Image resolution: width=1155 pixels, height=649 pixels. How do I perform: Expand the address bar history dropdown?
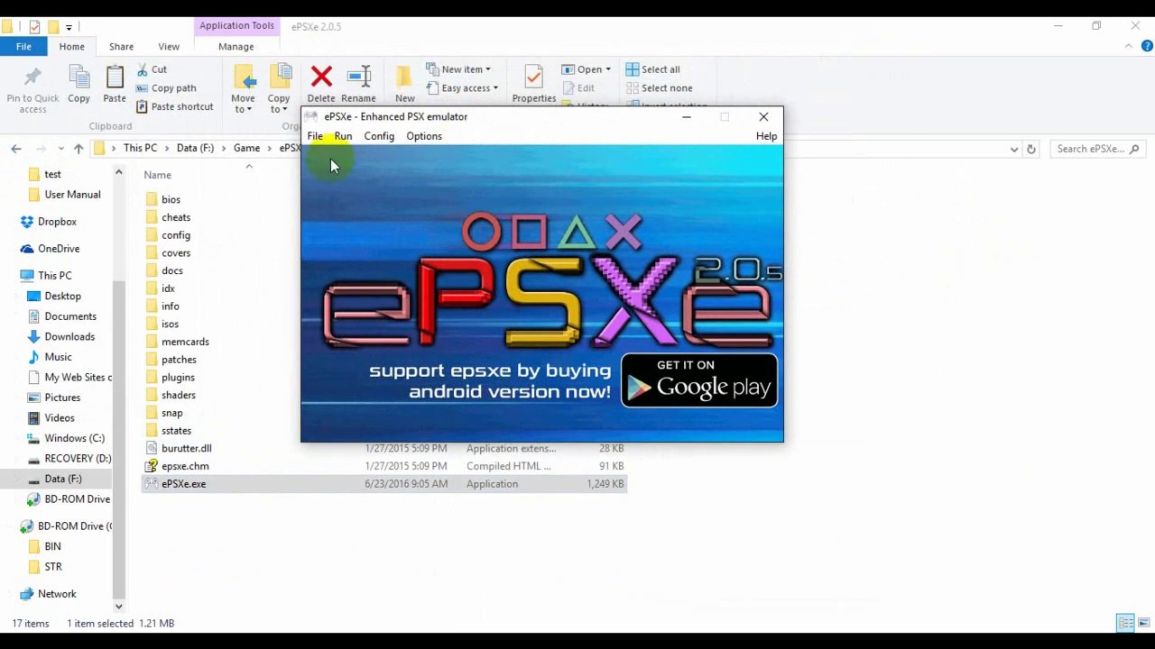point(1014,149)
